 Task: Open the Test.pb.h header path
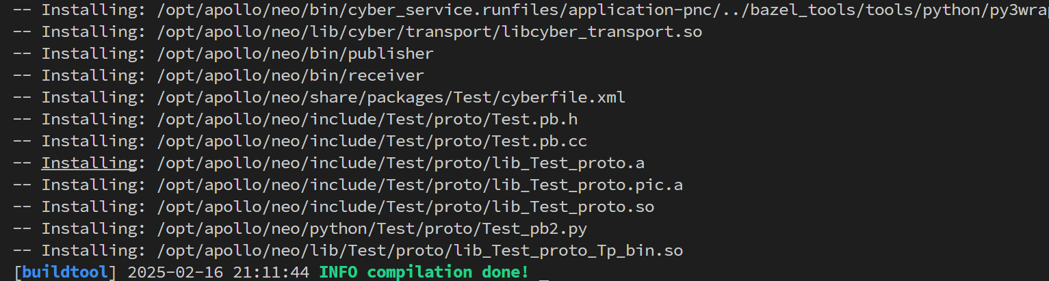pos(367,119)
